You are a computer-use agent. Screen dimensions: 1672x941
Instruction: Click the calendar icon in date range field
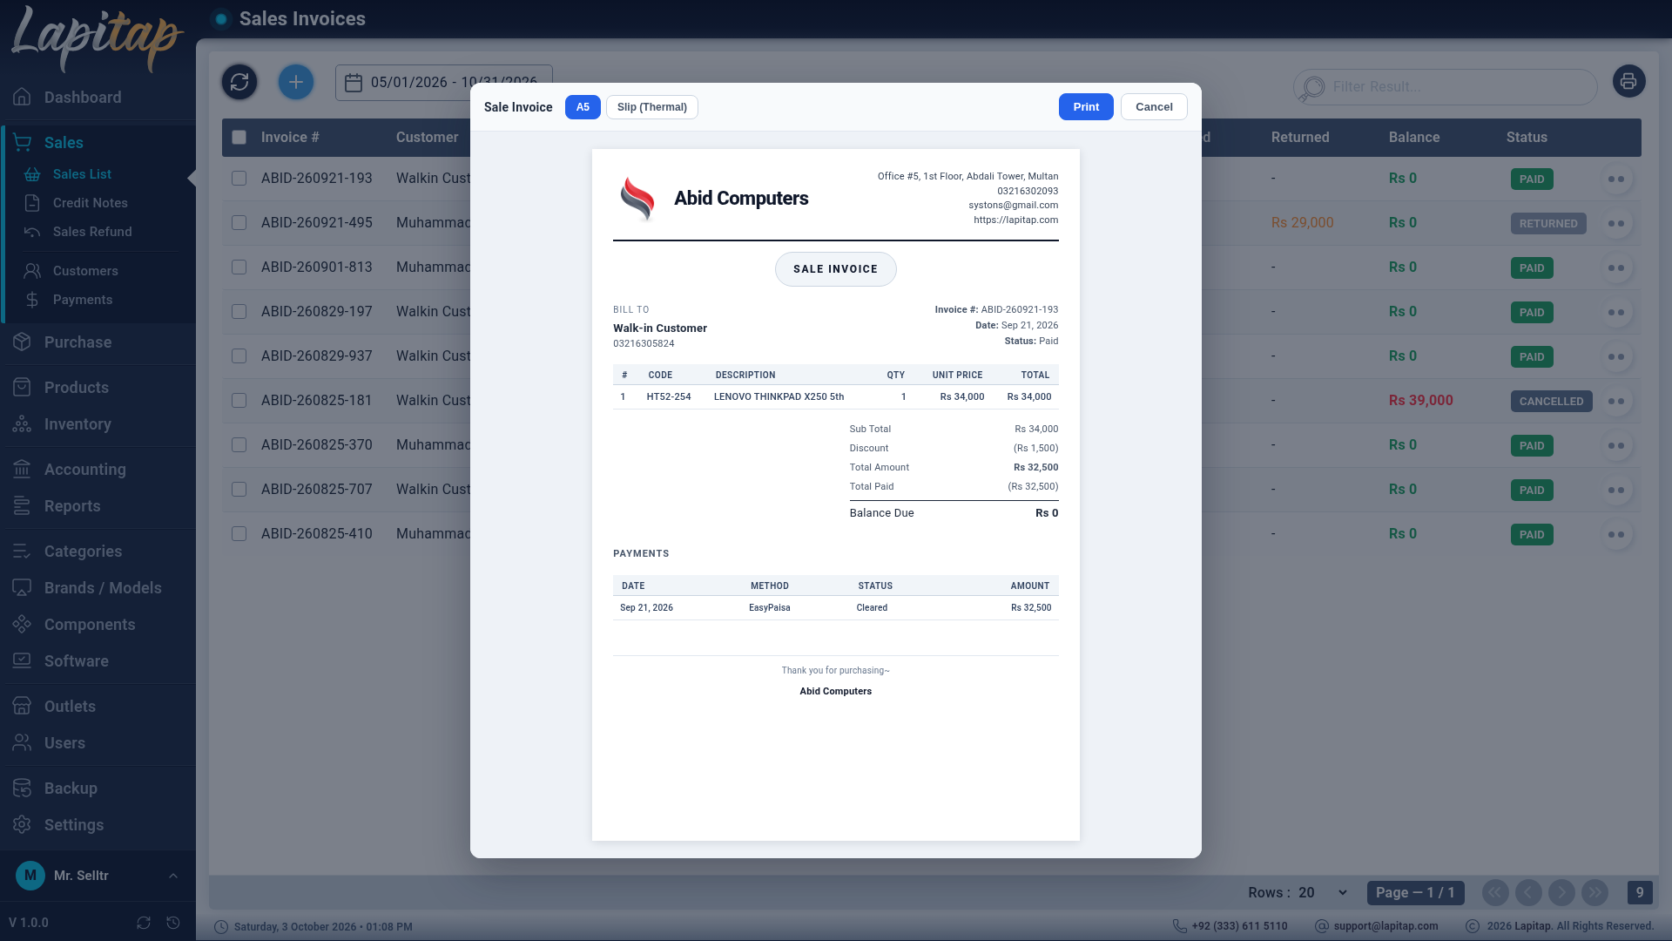pyautogui.click(x=354, y=83)
